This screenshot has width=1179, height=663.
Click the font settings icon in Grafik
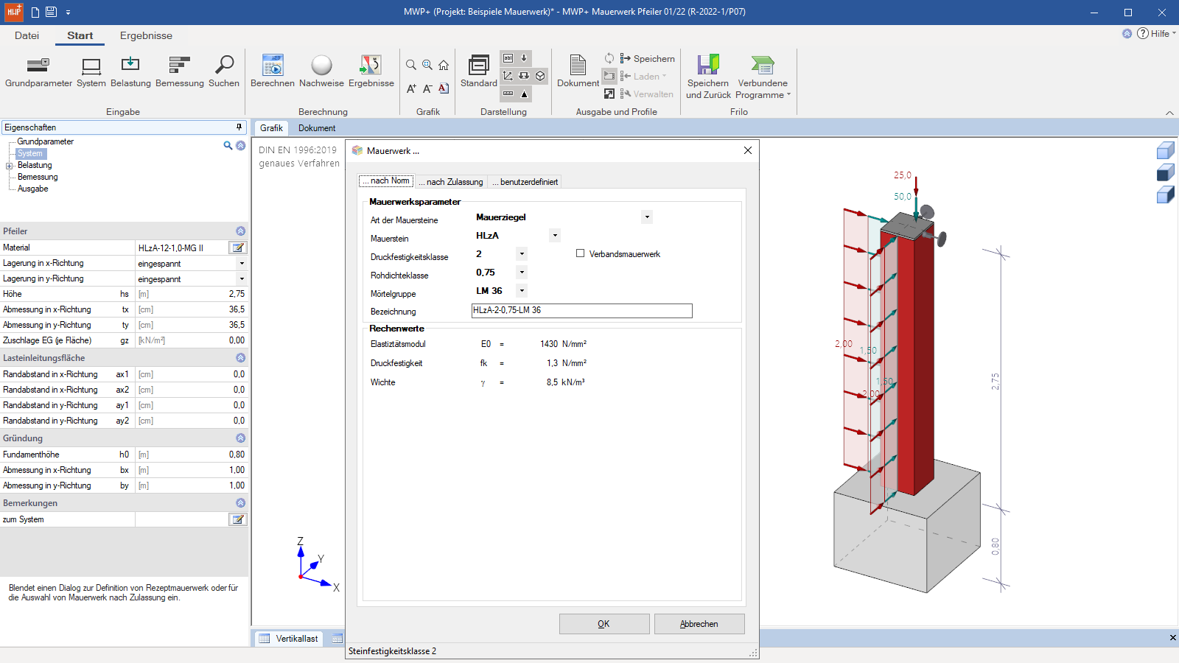pos(444,88)
